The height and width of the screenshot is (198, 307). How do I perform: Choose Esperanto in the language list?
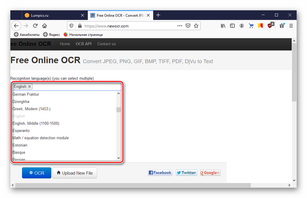tap(21, 131)
